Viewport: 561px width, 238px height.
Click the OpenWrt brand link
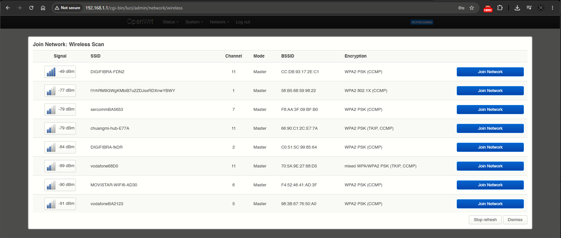point(140,21)
